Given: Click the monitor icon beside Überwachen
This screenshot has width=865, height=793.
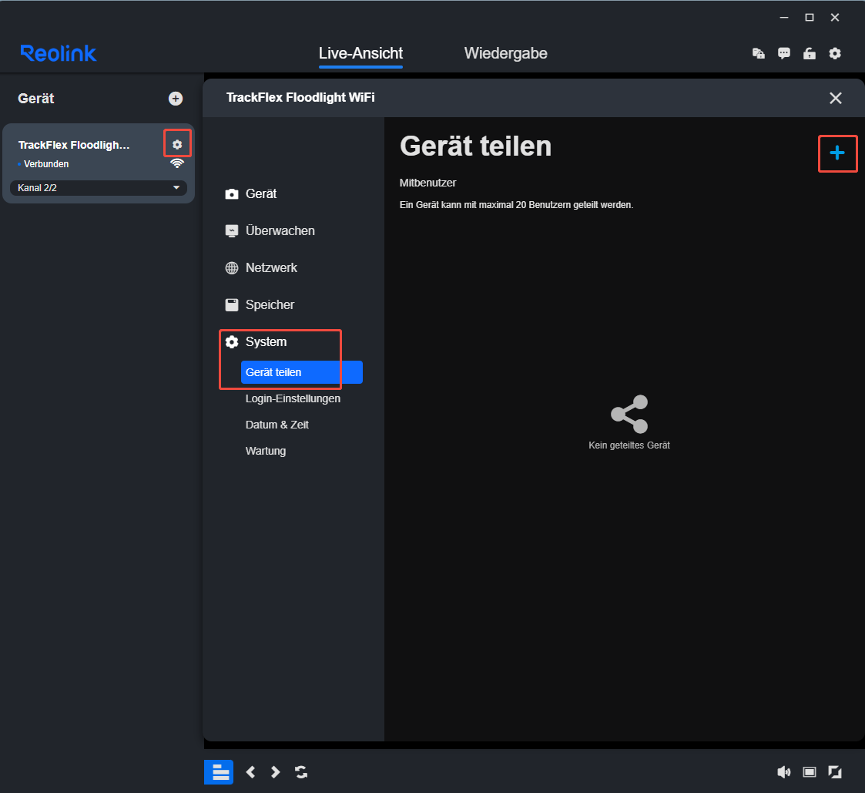Looking at the screenshot, I should coord(232,231).
